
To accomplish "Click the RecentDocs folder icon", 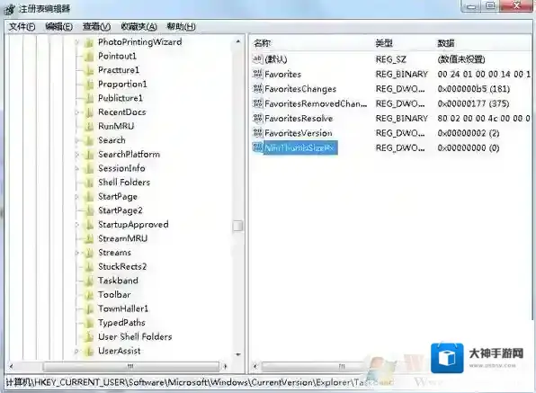I will click(89, 112).
